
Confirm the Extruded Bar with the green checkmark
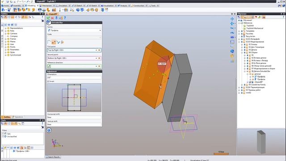pyautogui.click(x=48, y=18)
